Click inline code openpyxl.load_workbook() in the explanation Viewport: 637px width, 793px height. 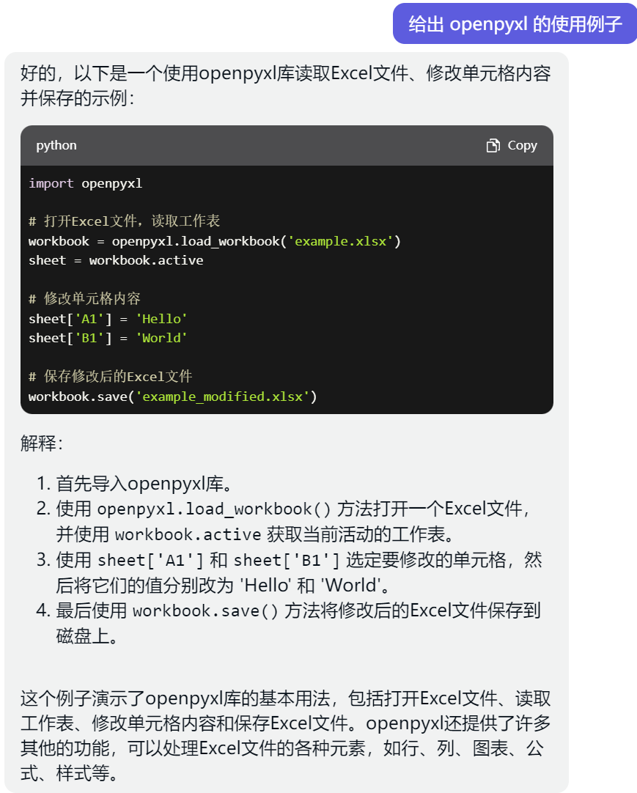(214, 508)
